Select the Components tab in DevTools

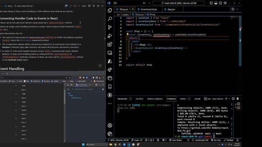pos(81,85)
